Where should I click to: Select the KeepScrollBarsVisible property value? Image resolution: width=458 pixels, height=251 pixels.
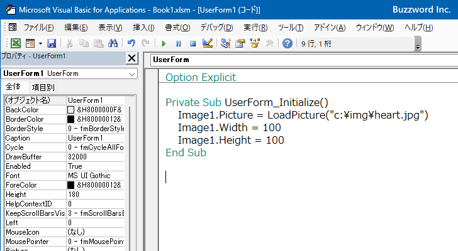click(96, 213)
